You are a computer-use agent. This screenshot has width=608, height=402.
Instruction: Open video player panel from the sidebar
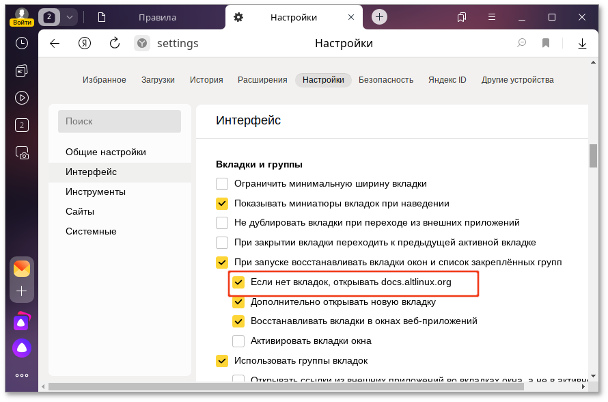(x=21, y=97)
